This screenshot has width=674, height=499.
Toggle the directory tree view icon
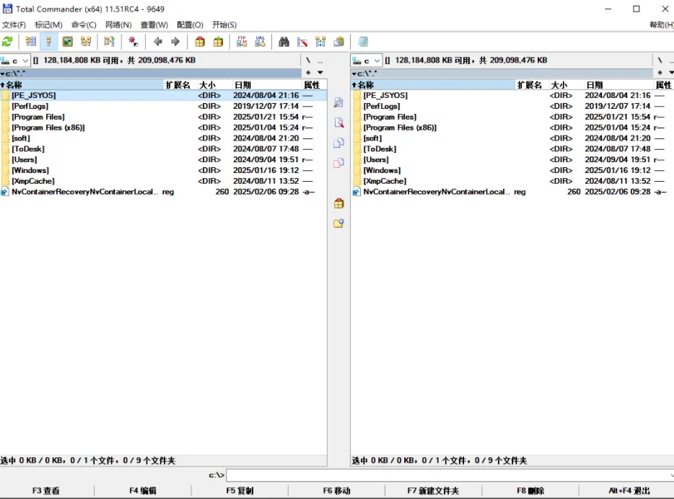[x=86, y=42]
